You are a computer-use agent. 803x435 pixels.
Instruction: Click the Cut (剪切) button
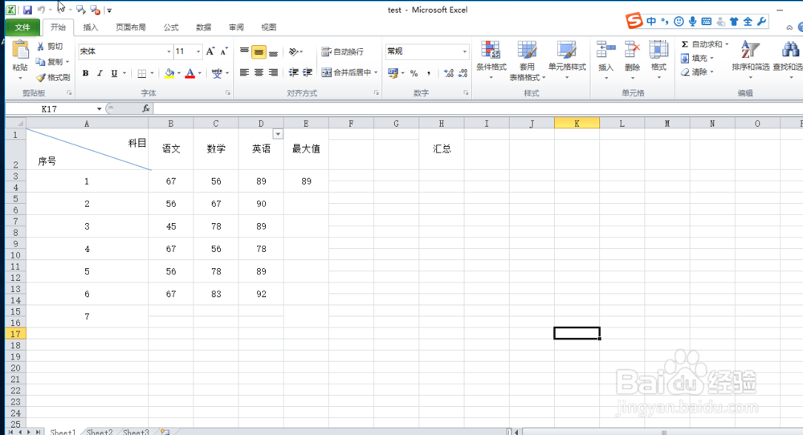tap(50, 47)
